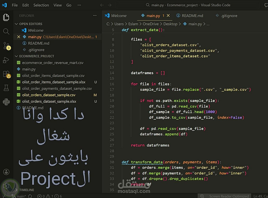Click the errors count in status bar

coord(41,196)
